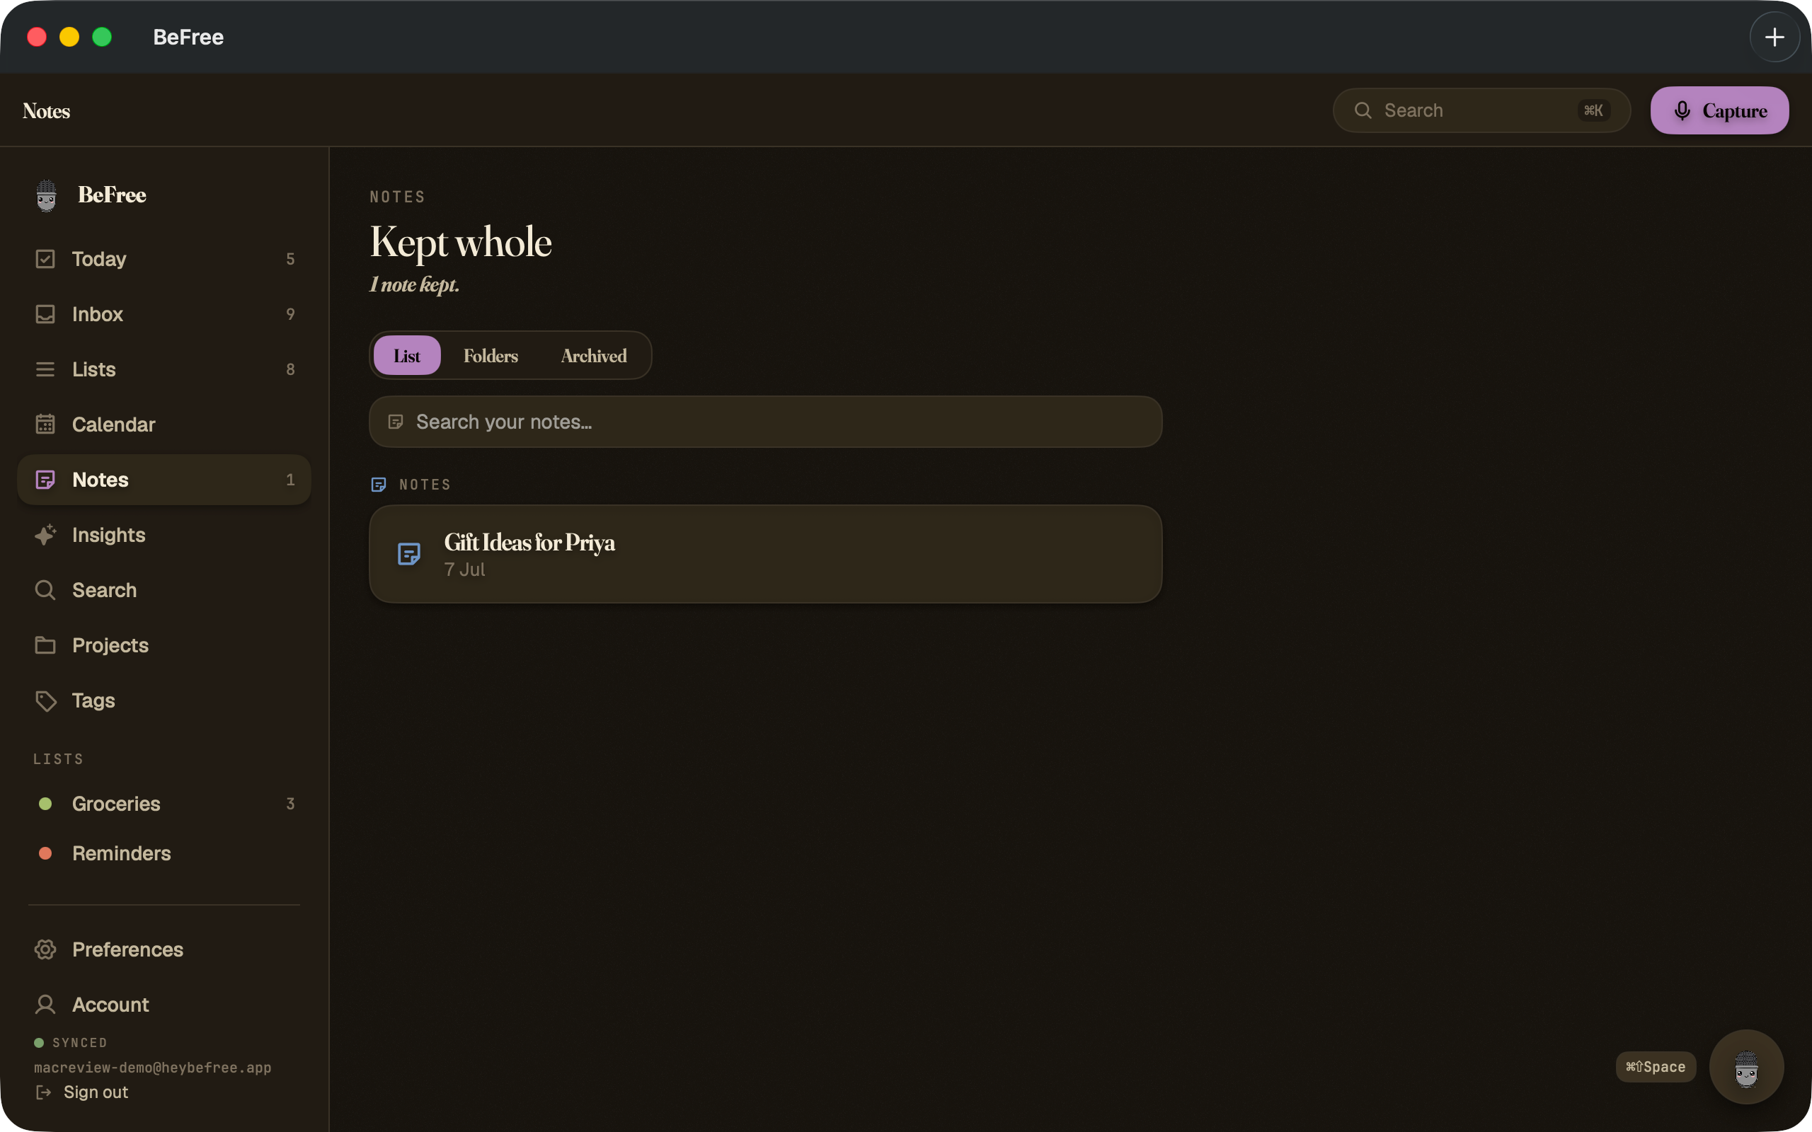Open Account settings
Viewport: 1812px width, 1132px height.
(x=164, y=1005)
